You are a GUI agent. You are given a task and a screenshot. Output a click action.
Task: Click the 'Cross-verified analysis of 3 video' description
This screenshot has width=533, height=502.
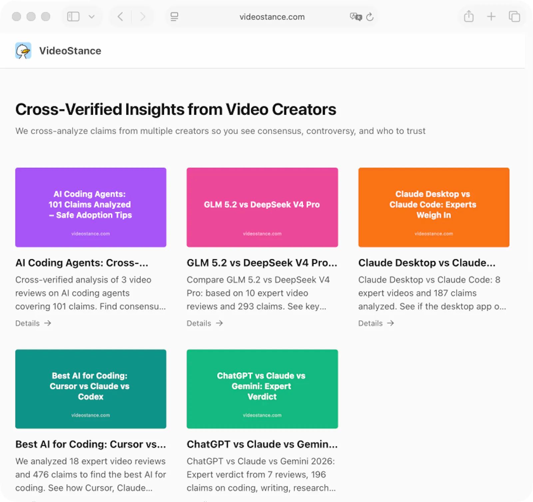pyautogui.click(x=91, y=293)
